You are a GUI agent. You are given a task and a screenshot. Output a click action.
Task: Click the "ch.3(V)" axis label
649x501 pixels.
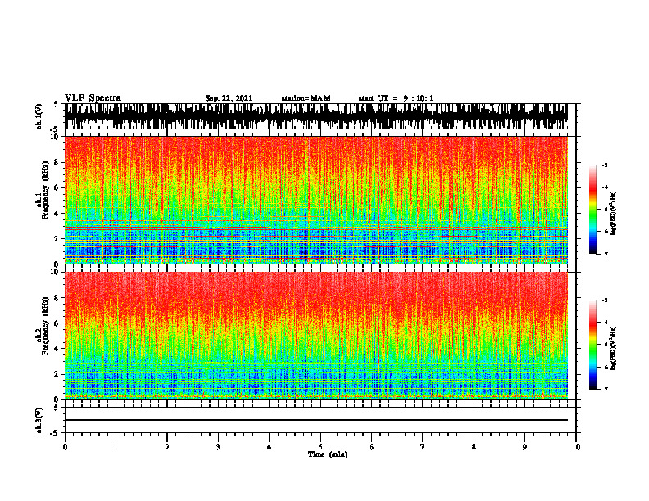point(39,420)
